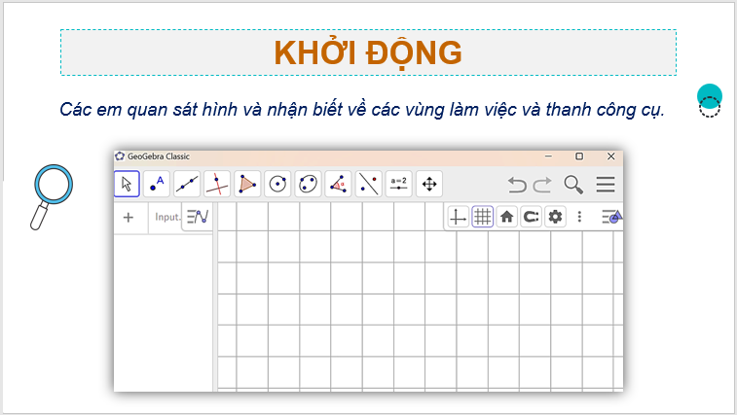This screenshot has height=415, width=737.
Task: Toggle axes visibility in the style bar
Action: coord(459,217)
